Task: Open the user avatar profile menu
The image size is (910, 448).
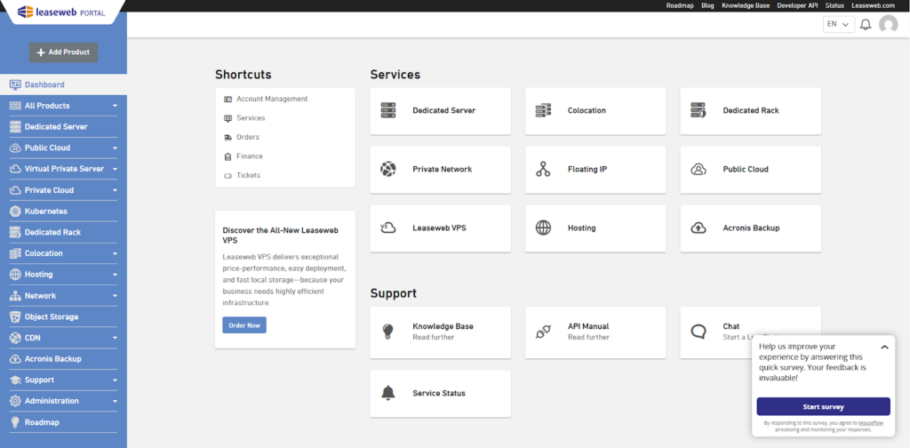Action: pos(888,24)
